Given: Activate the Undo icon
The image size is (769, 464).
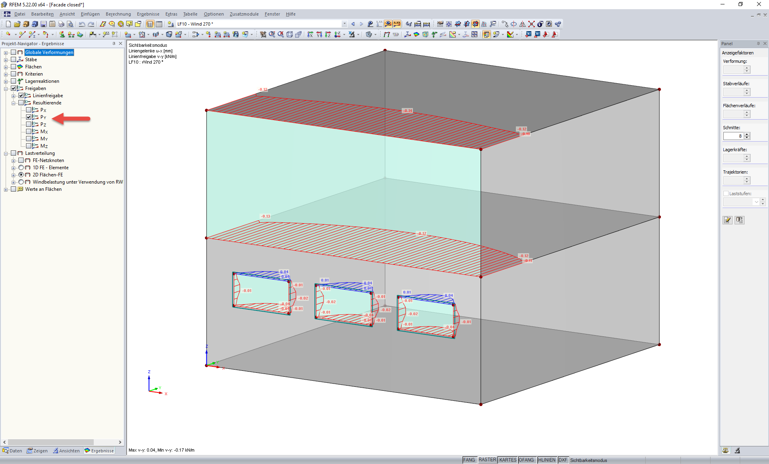Looking at the screenshot, I should coord(82,24).
